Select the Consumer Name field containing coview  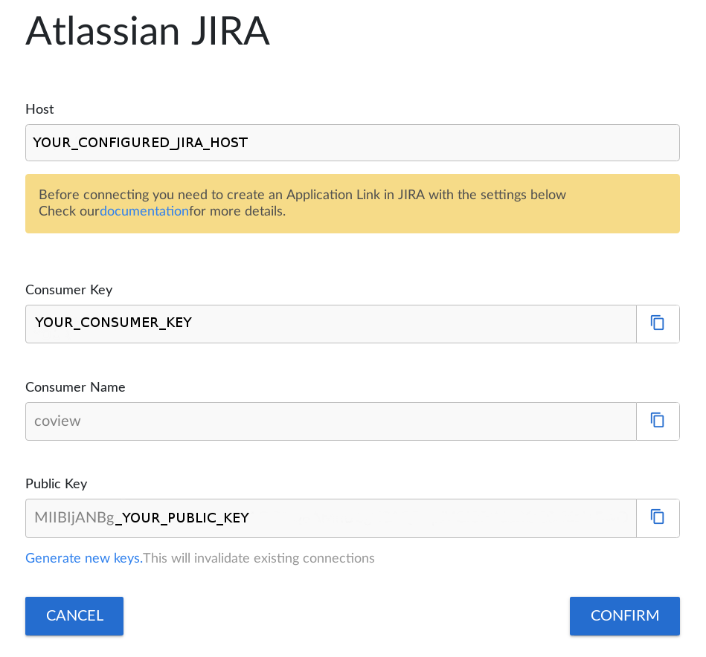[331, 421]
